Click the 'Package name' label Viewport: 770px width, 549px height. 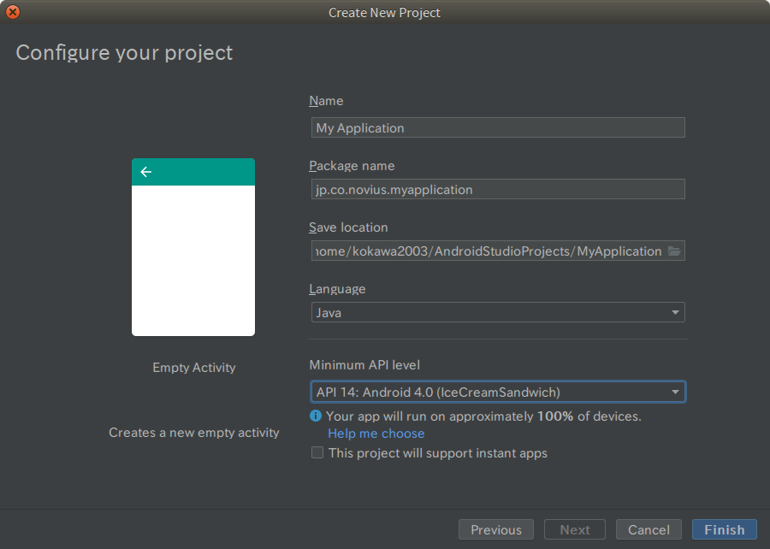(x=352, y=166)
